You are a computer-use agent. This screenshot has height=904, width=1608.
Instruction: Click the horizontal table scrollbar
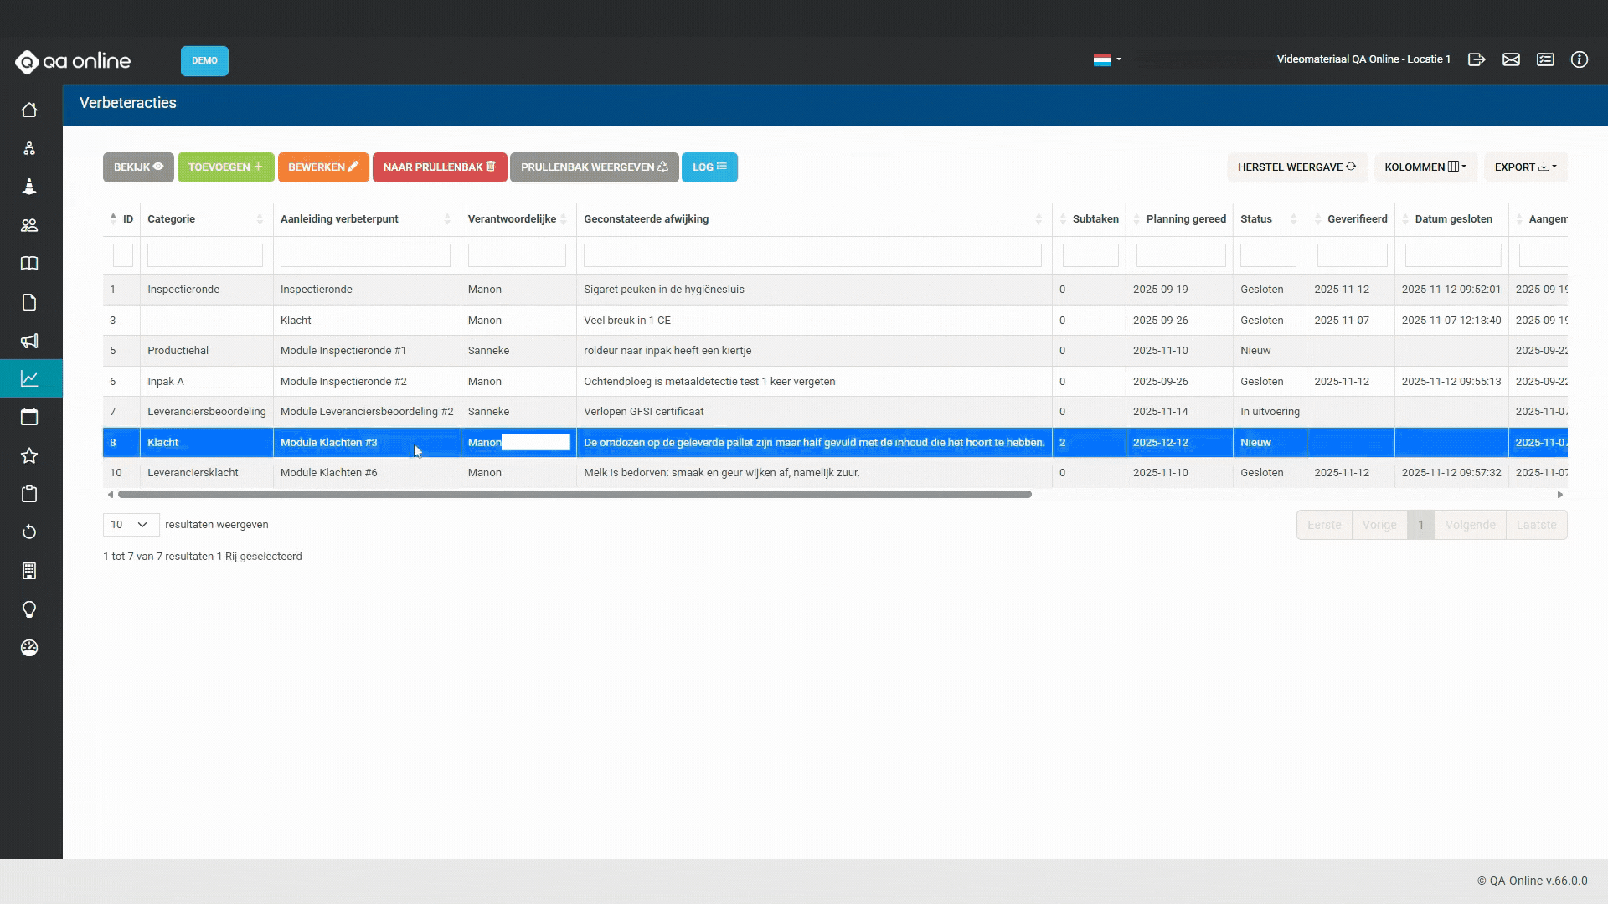click(x=575, y=495)
